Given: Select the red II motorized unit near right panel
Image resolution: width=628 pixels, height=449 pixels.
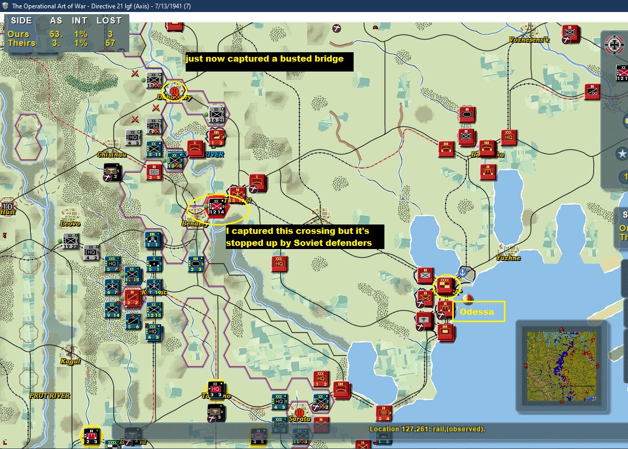Looking at the screenshot, I should 592,91.
